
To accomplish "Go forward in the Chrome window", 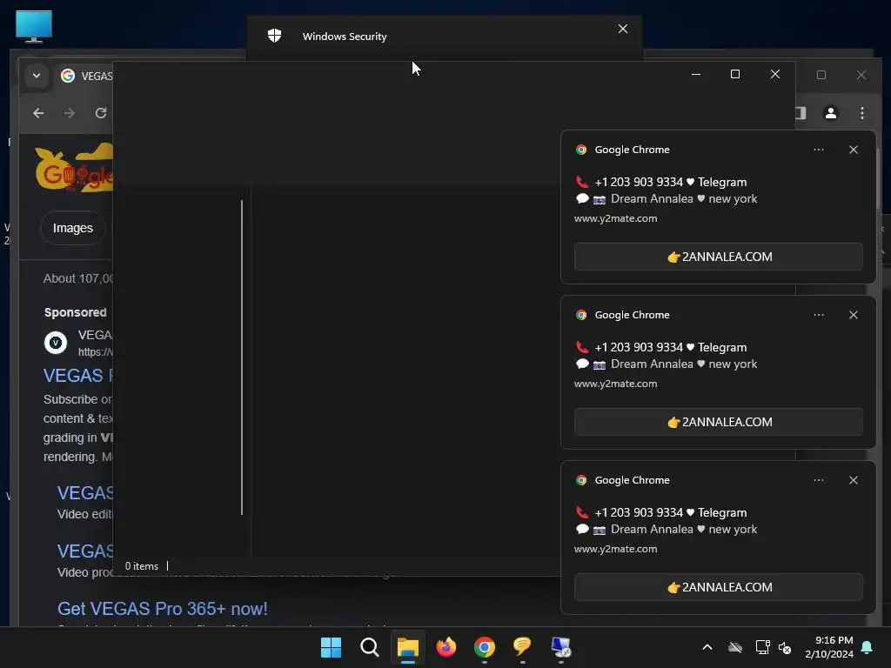I will 70,113.
